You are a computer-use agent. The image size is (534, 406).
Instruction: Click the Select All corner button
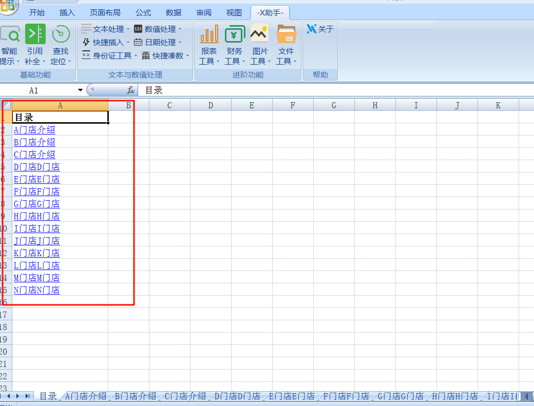coord(7,105)
